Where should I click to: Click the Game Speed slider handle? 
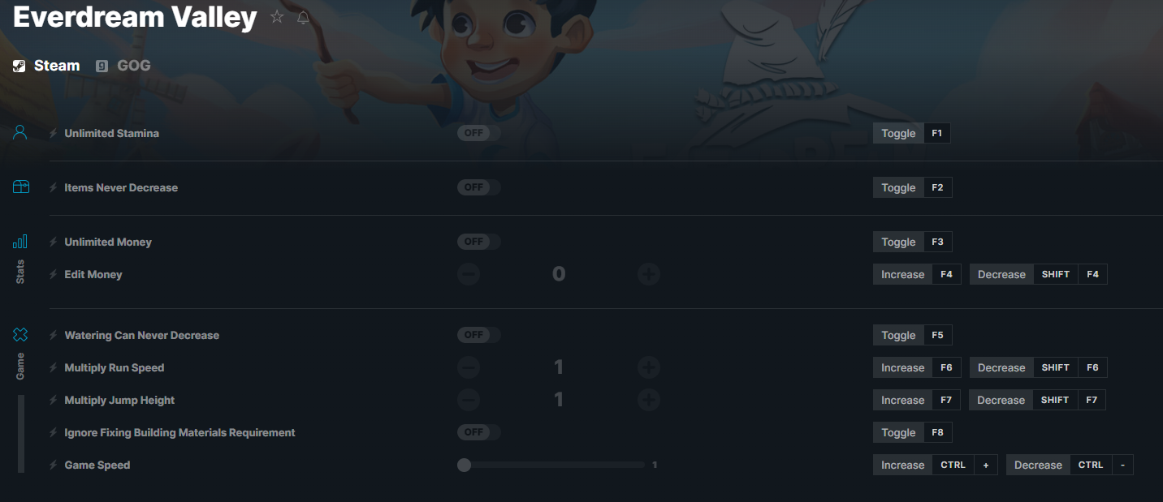[464, 465]
